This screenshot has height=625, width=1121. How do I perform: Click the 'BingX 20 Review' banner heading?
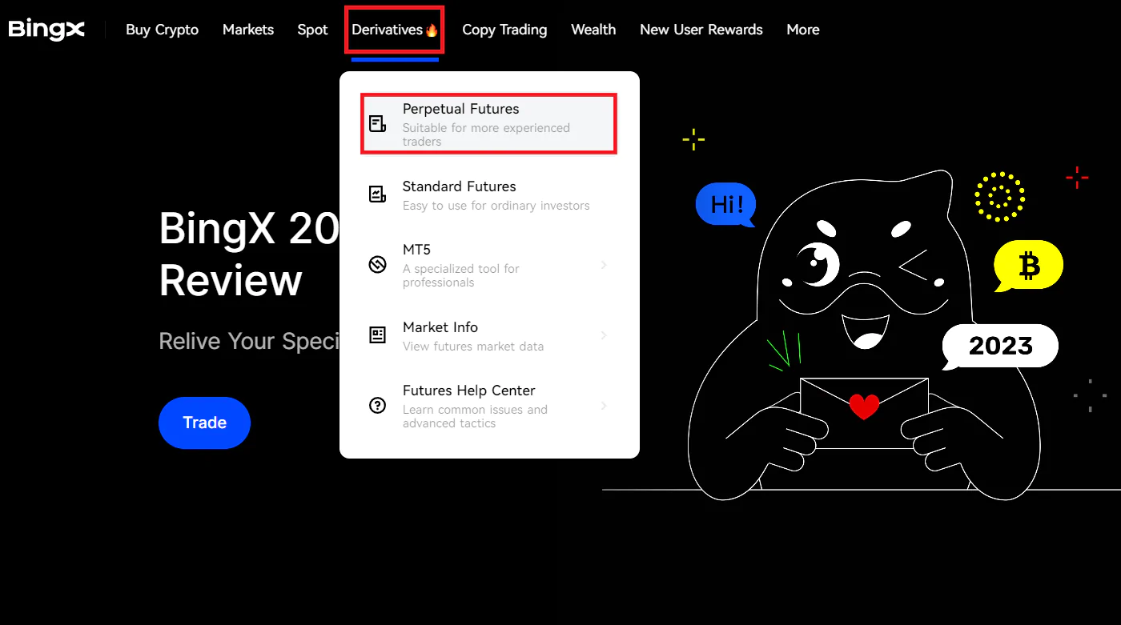click(249, 254)
